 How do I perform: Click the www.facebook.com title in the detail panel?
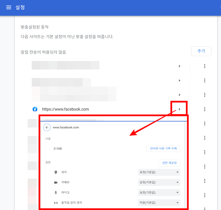(x=66, y=127)
